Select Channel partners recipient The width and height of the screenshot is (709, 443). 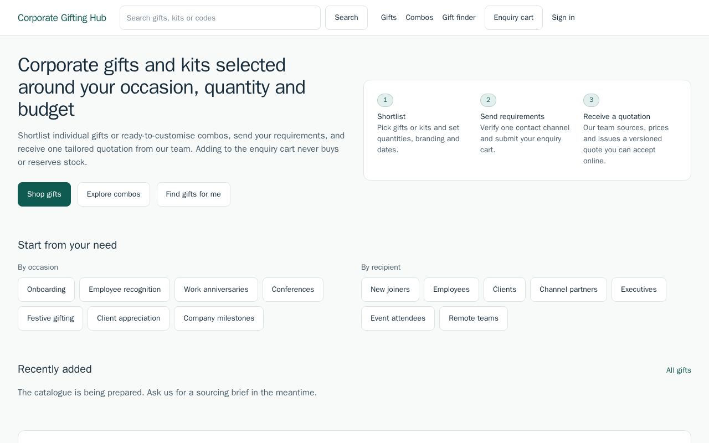[568, 290]
